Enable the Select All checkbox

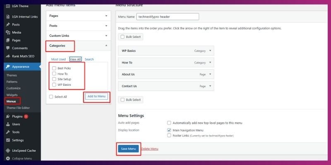pos(51,97)
